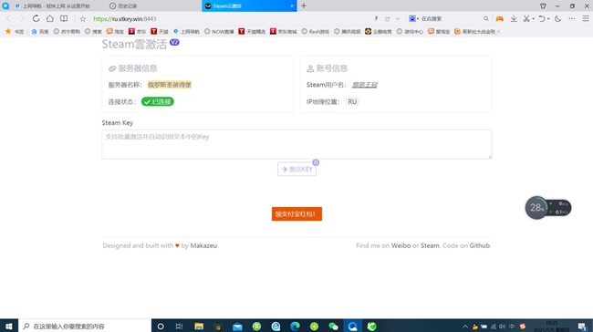
Task: Select the scissors screenshot tool
Action: 526,18
